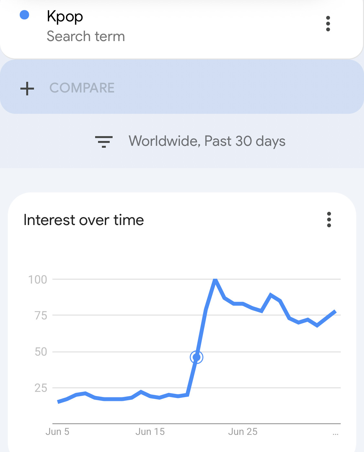Click the last data point of the line

tap(335, 312)
